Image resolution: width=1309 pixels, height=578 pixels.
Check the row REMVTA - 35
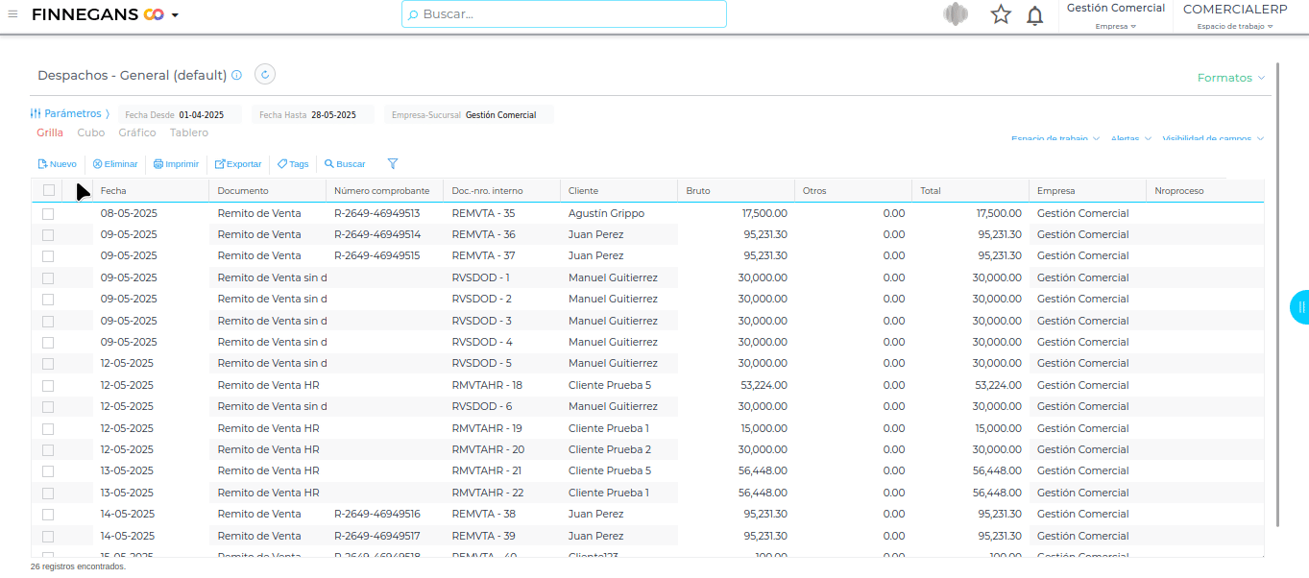coord(48,213)
